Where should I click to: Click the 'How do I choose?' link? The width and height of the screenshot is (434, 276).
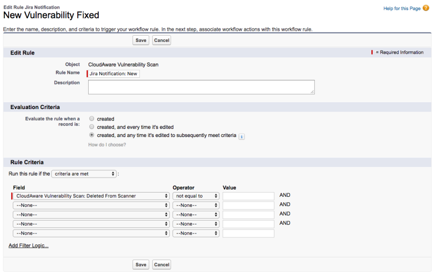(x=107, y=145)
